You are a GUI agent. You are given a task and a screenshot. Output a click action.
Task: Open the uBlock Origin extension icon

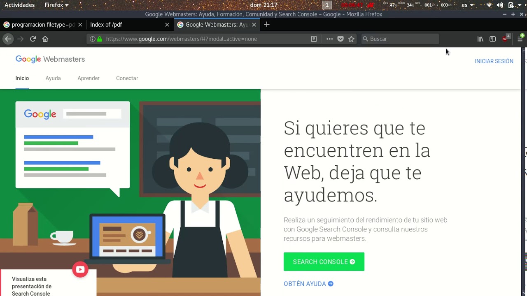tap(506, 38)
